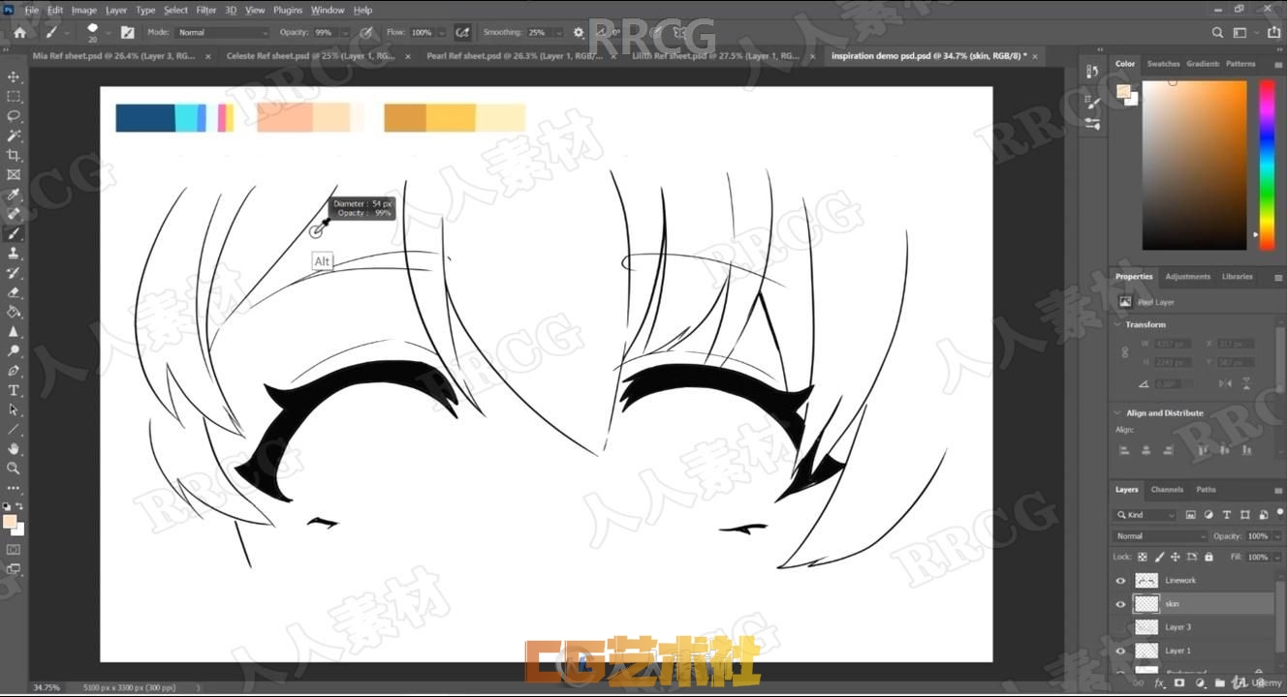This screenshot has height=697, width=1287.
Task: Switch to the Channels tab
Action: point(1167,490)
